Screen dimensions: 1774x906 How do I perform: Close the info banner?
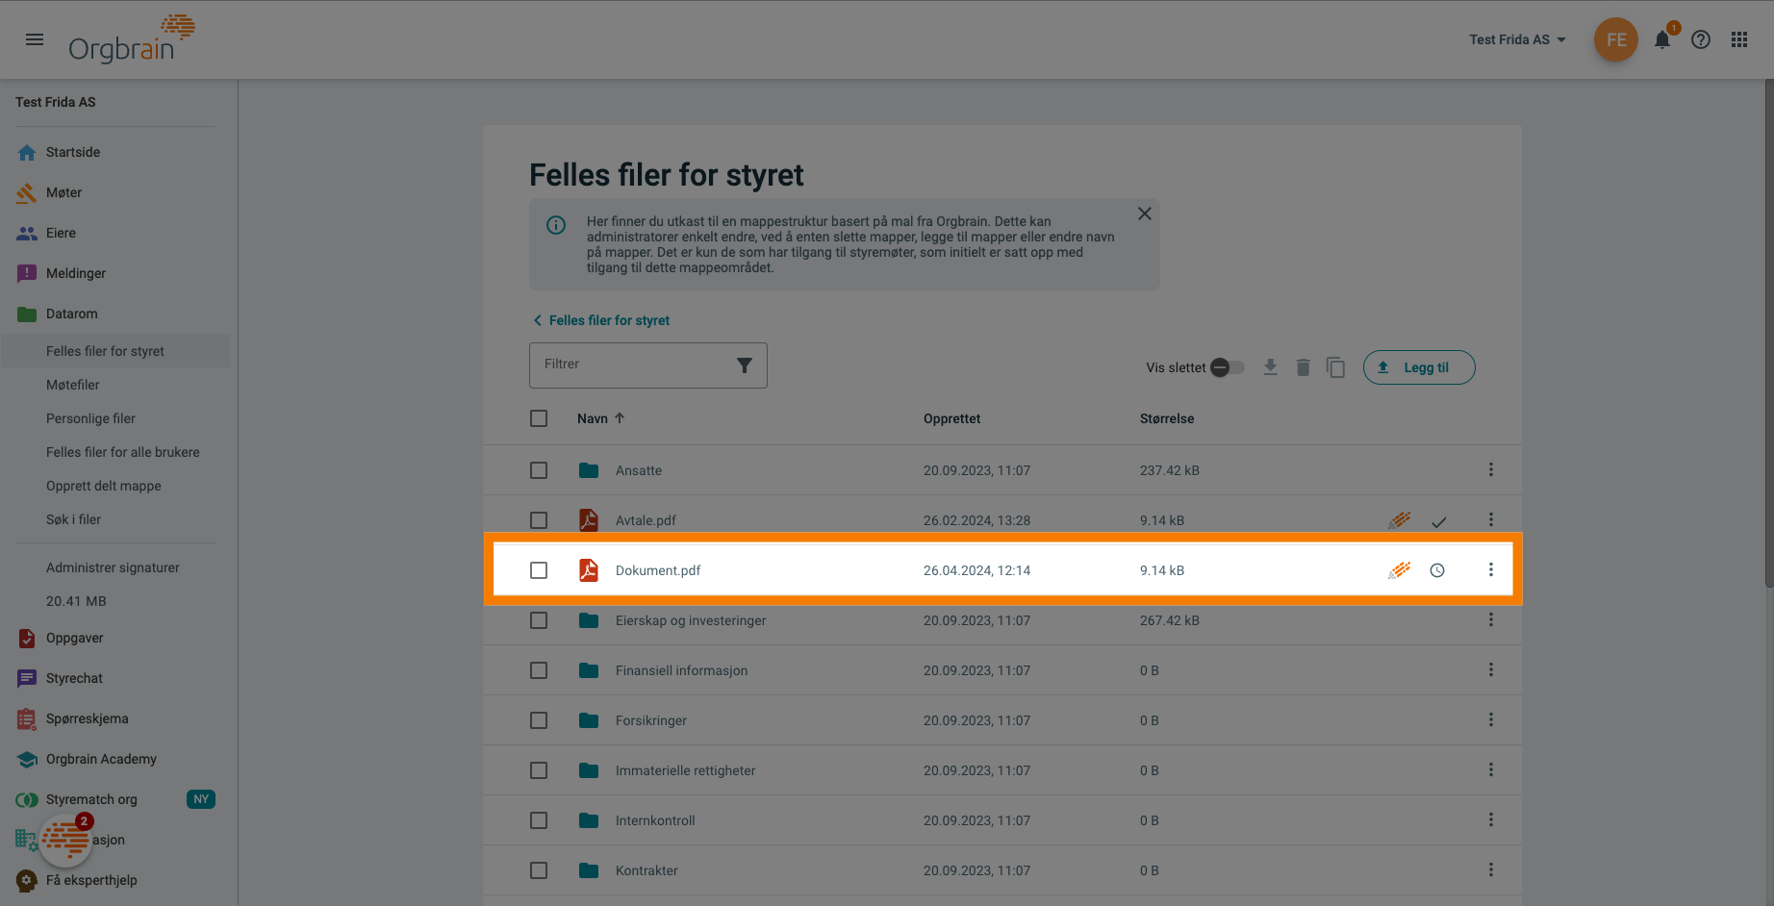tap(1145, 214)
